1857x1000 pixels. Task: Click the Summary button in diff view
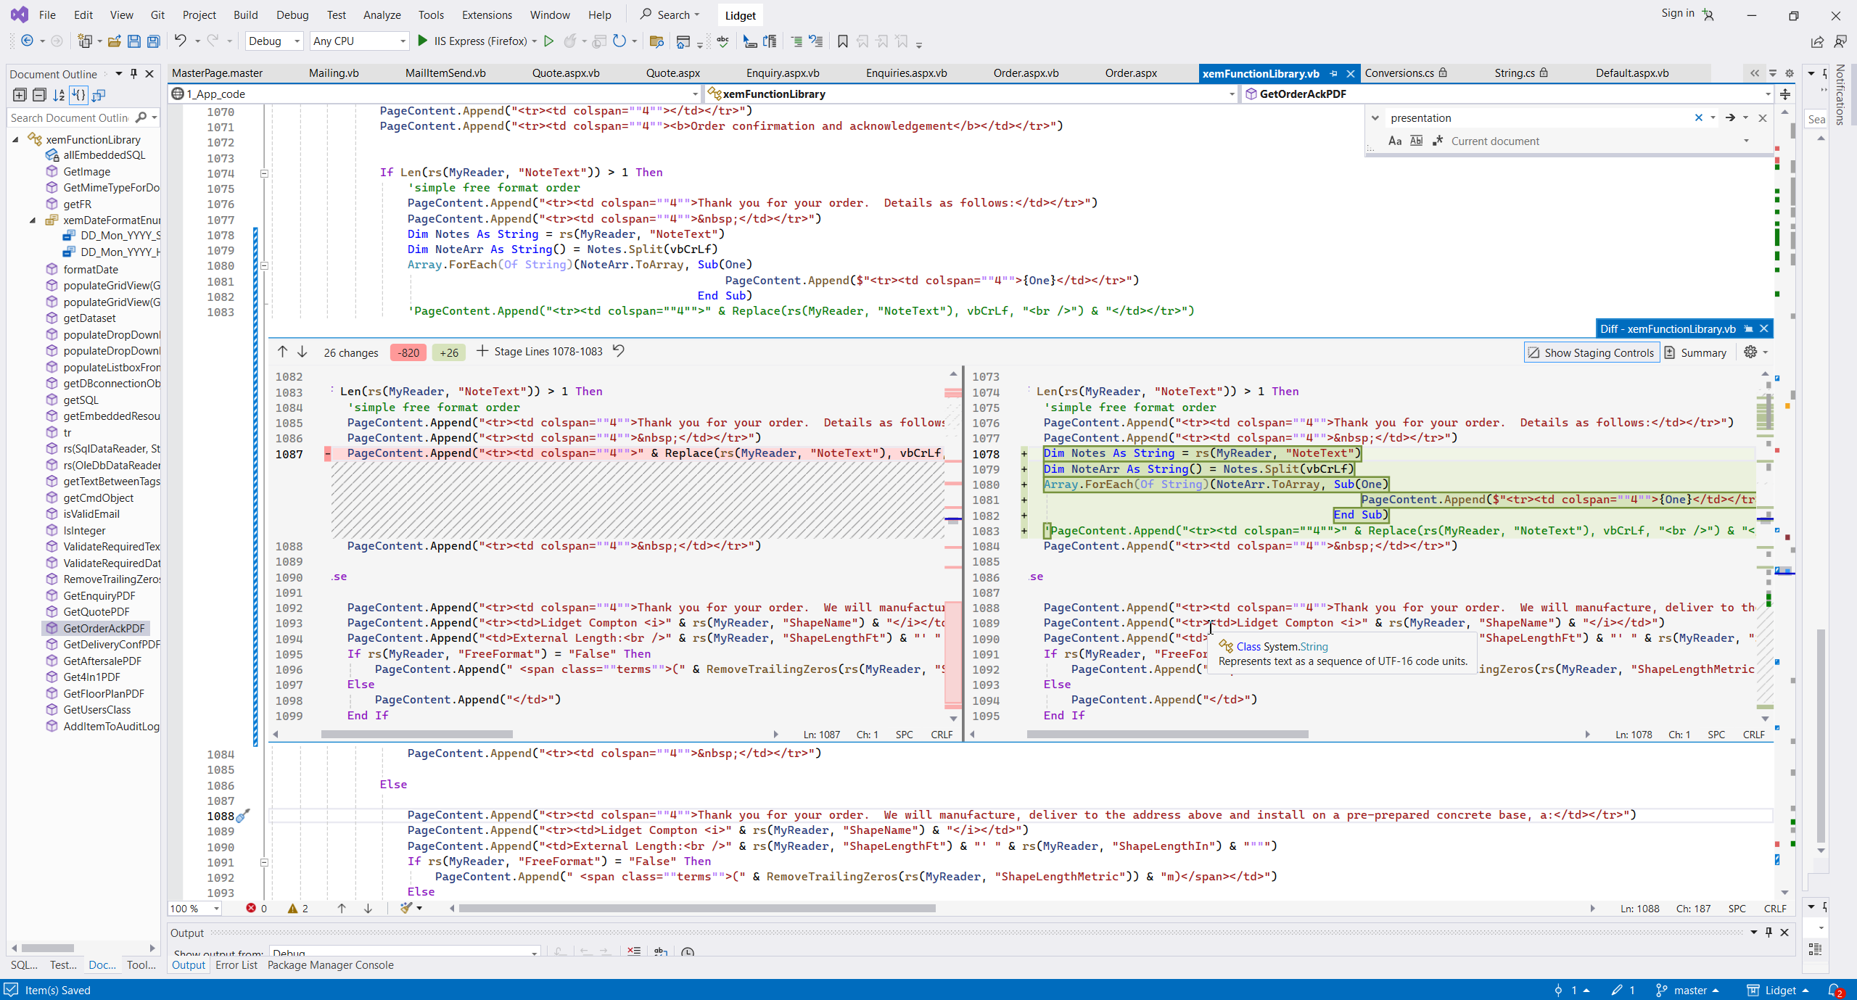click(1695, 352)
